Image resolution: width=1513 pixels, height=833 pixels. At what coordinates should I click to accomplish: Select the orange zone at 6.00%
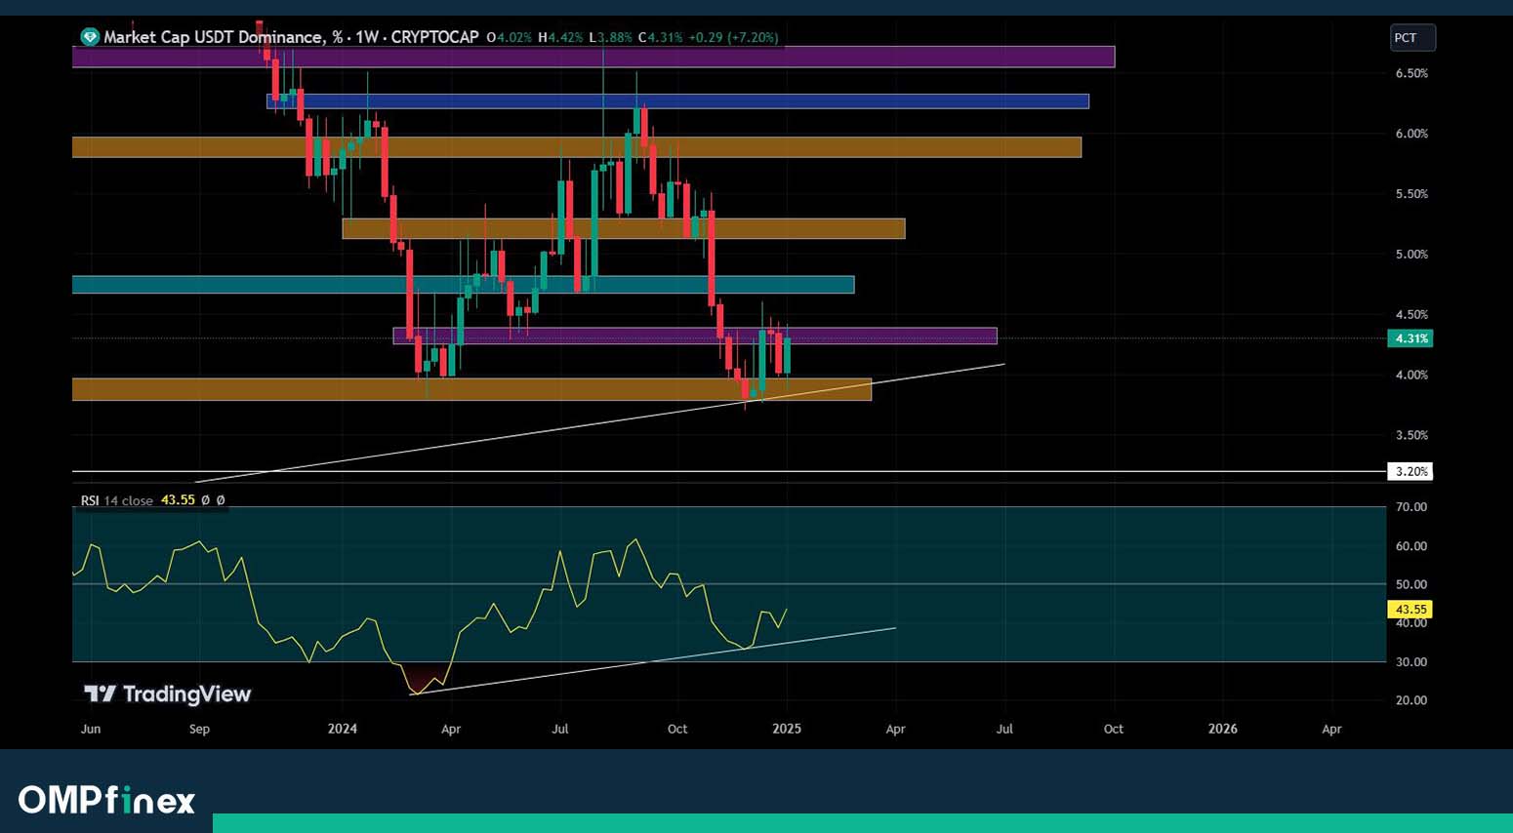click(x=577, y=147)
